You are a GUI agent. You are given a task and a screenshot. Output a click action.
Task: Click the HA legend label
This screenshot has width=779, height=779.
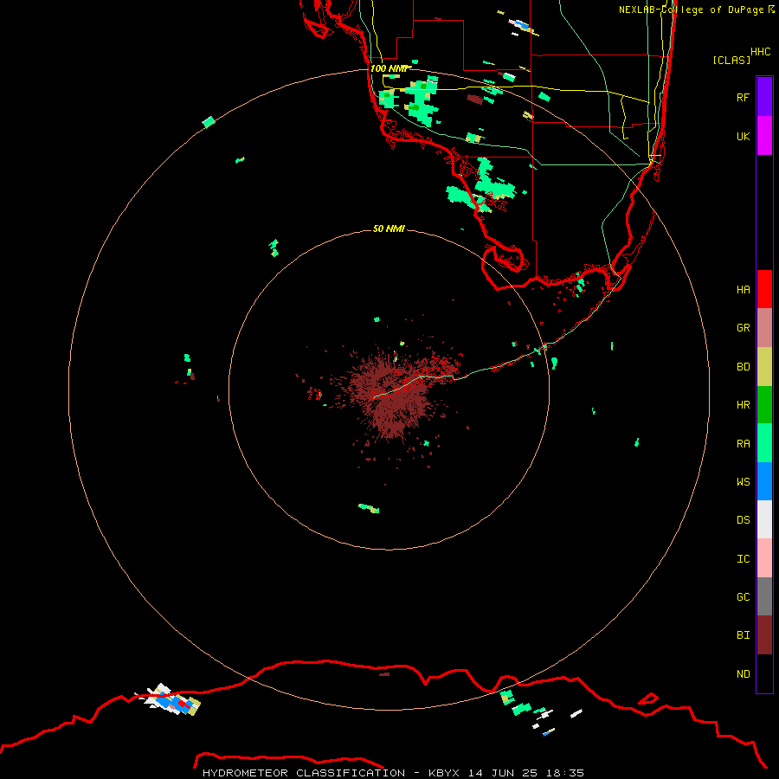(x=743, y=290)
